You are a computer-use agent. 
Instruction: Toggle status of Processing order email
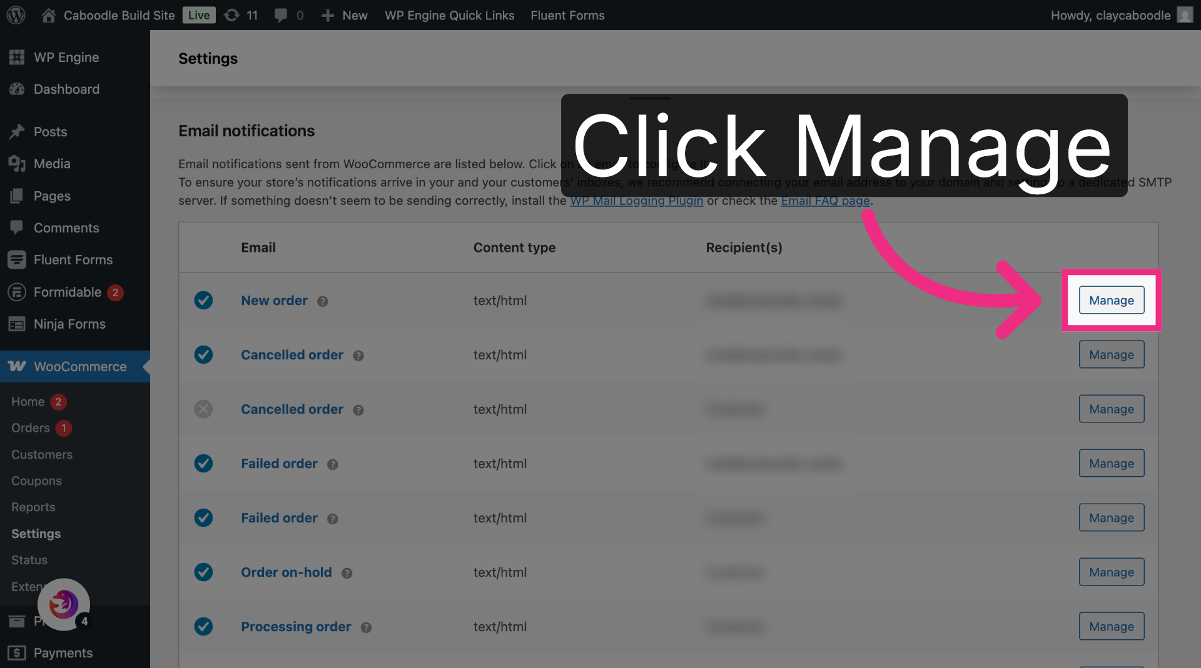point(203,627)
